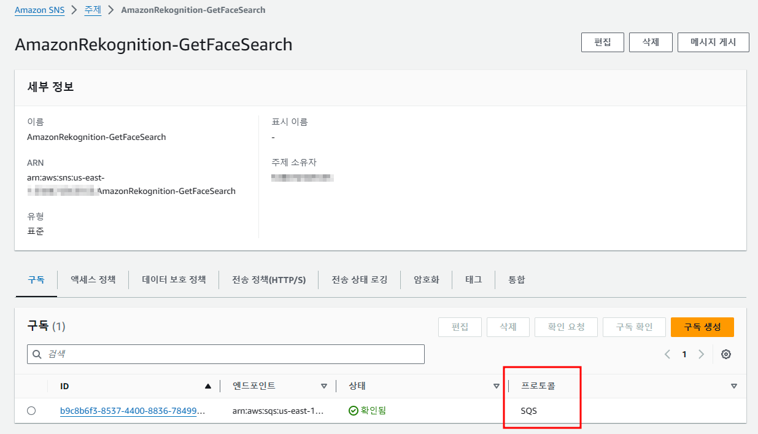Viewport: 758px width, 434px height.
Task: Go to the next subscriptions page arrow
Action: coord(701,354)
